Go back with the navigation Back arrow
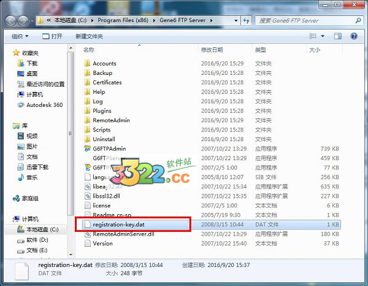 coord(10,21)
